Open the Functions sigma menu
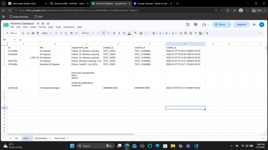 point(207,33)
